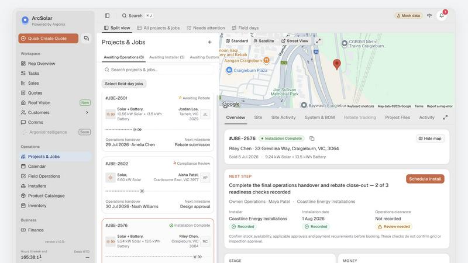Select the Awaiting Operations (3) tab
The height and width of the screenshot is (263, 468).
[x=123, y=57]
